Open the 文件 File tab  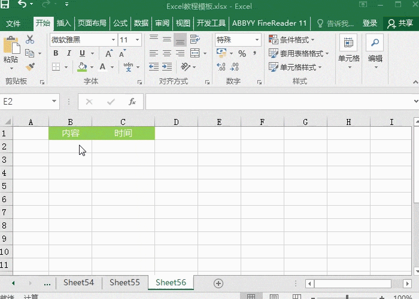(x=13, y=23)
